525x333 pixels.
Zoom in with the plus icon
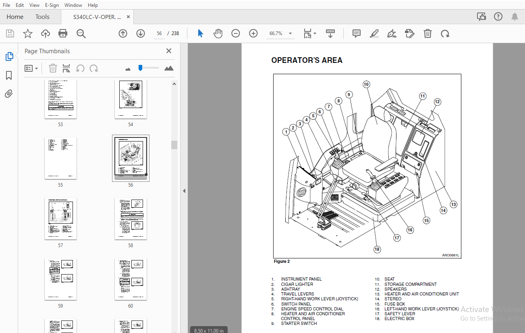pyautogui.click(x=253, y=33)
